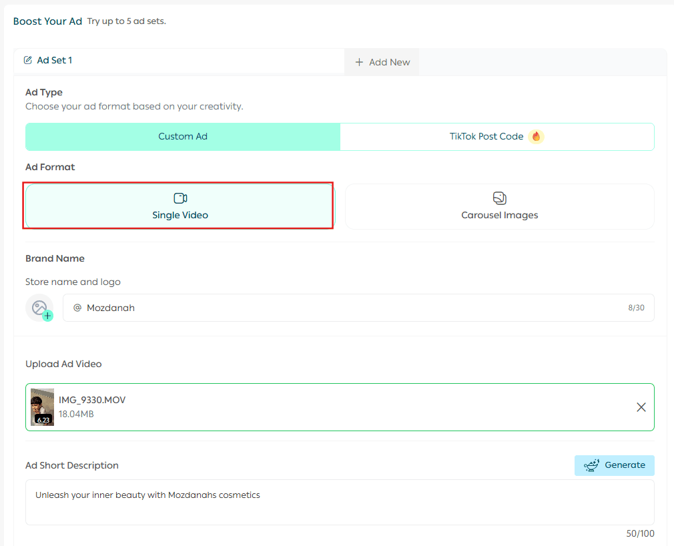The height and width of the screenshot is (546, 674).
Task: Click the @ symbol in the brand name field
Action: [x=77, y=308]
